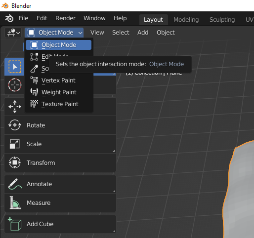The height and width of the screenshot is (238, 254).
Task: Activate the Add Cube tool
Action: pyautogui.click(x=60, y=224)
